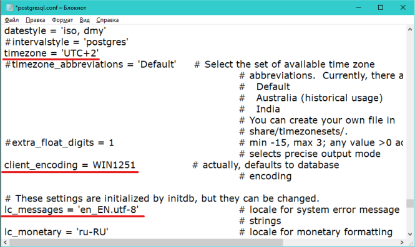Click the Notepad icon in title bar

pos(9,7)
